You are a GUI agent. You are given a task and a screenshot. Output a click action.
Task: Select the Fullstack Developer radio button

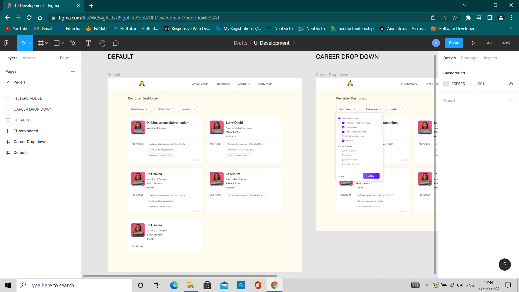(340, 118)
